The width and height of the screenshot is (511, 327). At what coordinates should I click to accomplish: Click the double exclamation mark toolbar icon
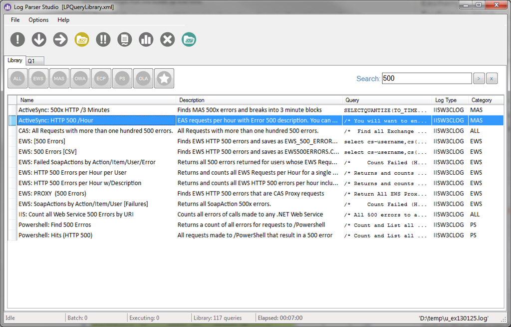click(x=103, y=40)
